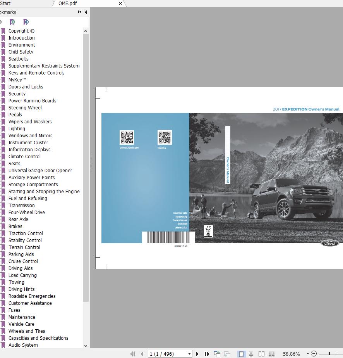
Task: Open the Parking Aids bookmark
Action: (21, 254)
